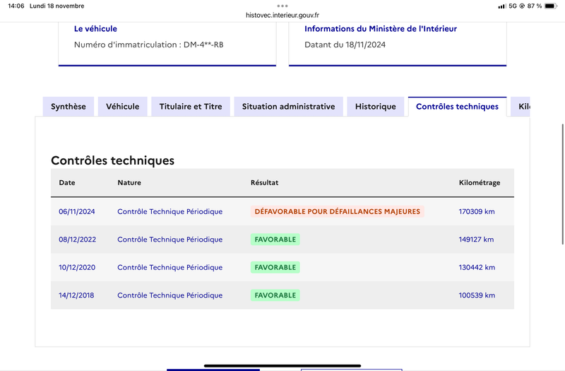Click Contrôle Technique Périodique in 06/11/2024 row
The height and width of the screenshot is (371, 565).
click(169, 211)
